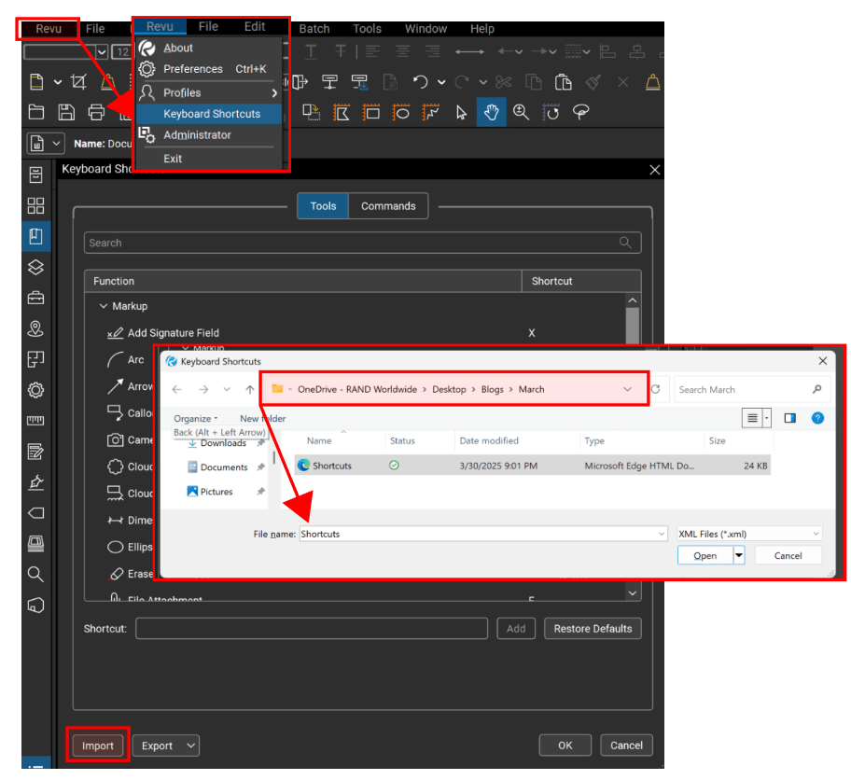Select the arrow Select tool

point(461,112)
